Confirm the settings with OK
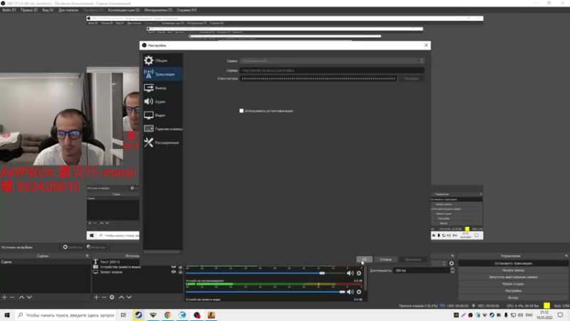Image resolution: width=570 pixels, height=321 pixels. 364,260
